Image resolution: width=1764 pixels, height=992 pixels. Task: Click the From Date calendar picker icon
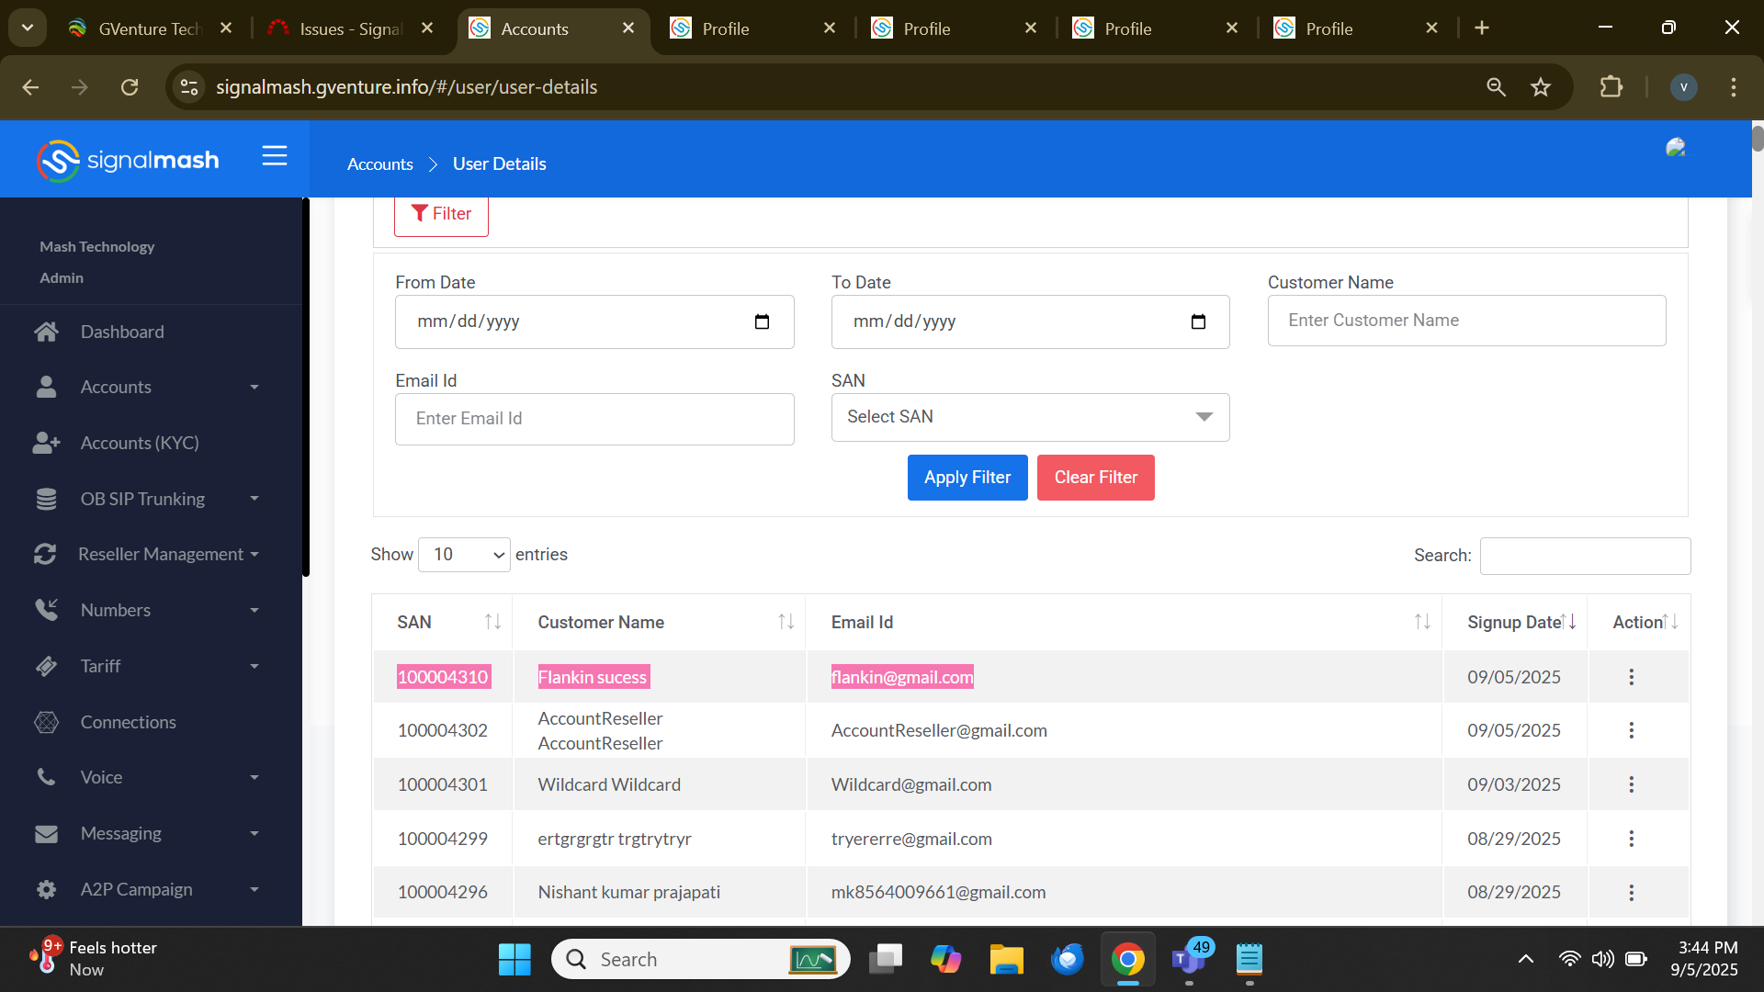(x=762, y=321)
